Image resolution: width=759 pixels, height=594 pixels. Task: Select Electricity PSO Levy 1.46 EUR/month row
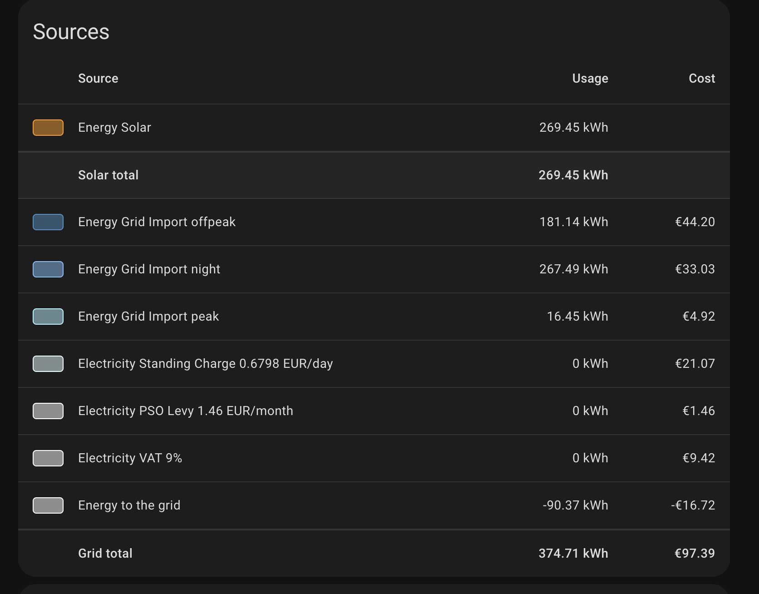[x=374, y=411]
